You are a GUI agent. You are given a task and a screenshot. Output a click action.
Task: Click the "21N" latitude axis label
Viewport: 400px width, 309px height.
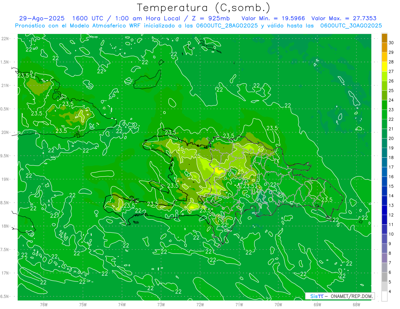pyautogui.click(x=5, y=85)
